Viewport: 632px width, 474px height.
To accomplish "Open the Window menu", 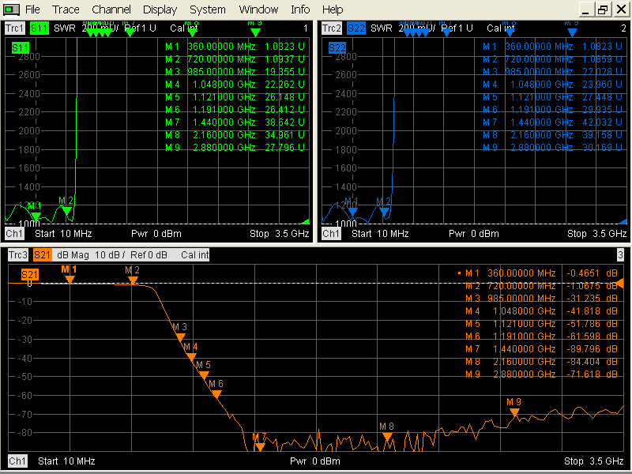I will [x=258, y=9].
